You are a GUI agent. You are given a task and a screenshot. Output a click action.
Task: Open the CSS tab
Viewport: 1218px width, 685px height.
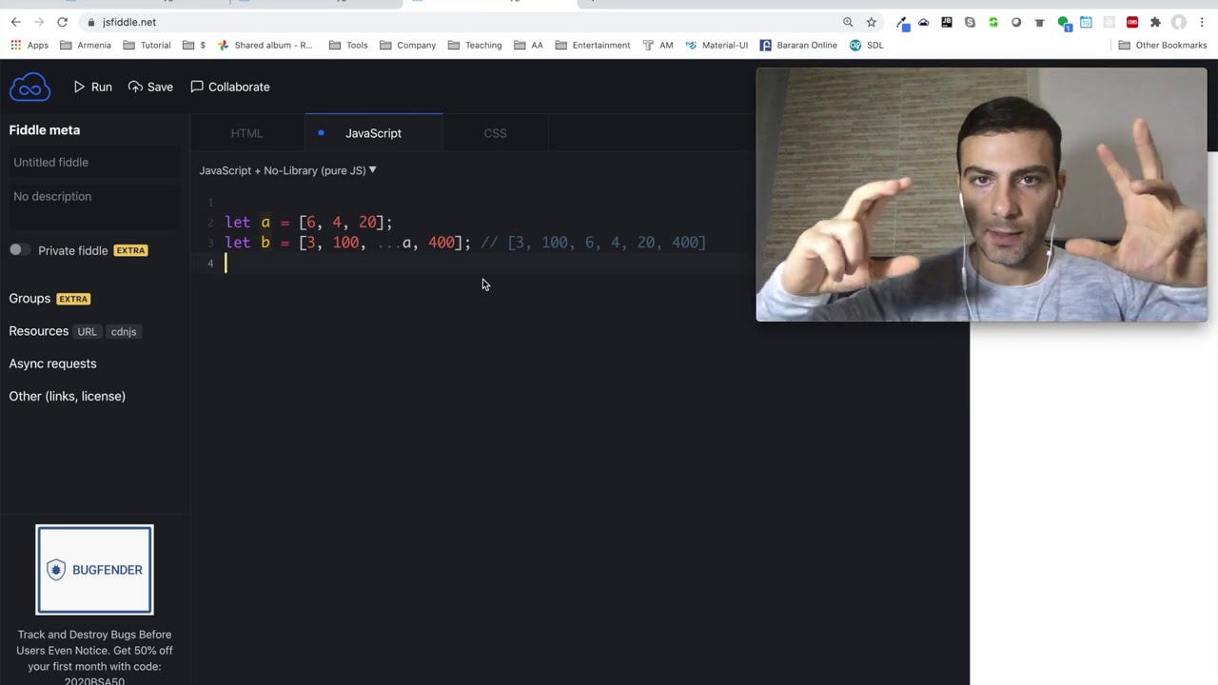pos(495,133)
